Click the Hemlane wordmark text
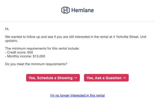The height and width of the screenshot is (102, 155). 82,10
